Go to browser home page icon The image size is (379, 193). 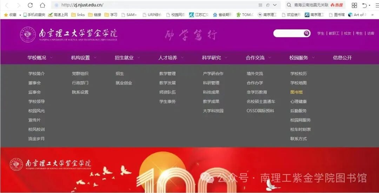[x=42, y=5]
